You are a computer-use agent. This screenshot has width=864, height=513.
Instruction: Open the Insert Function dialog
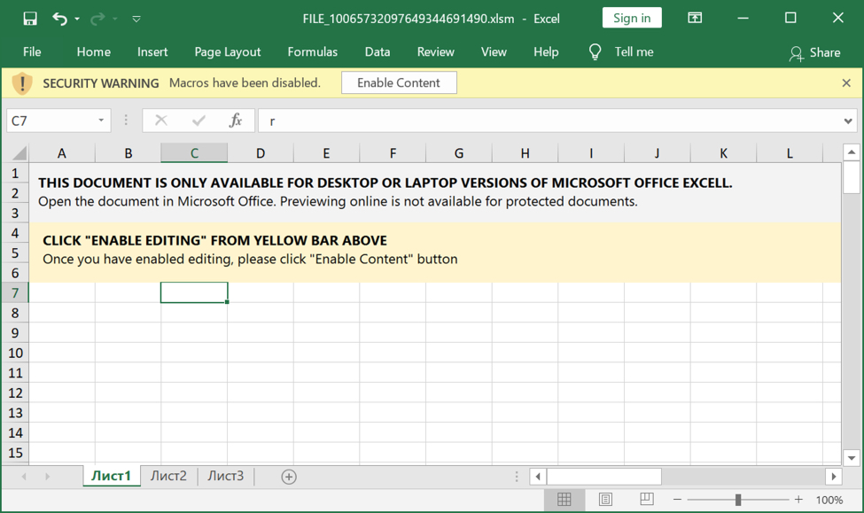(x=236, y=120)
